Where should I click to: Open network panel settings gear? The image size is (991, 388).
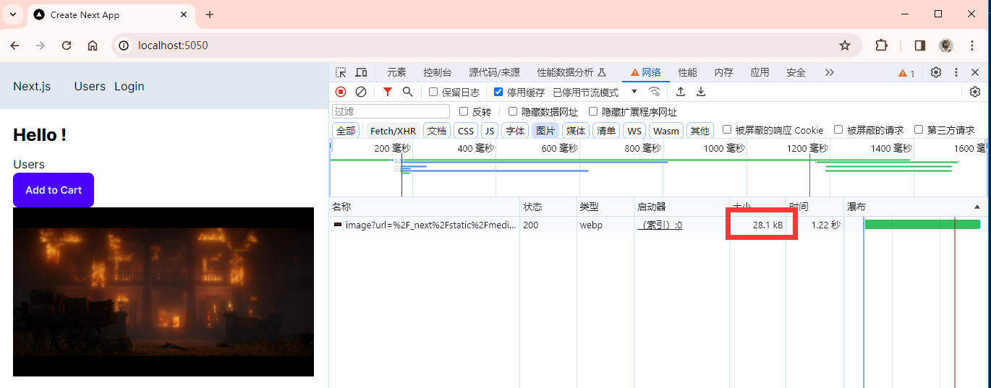975,92
